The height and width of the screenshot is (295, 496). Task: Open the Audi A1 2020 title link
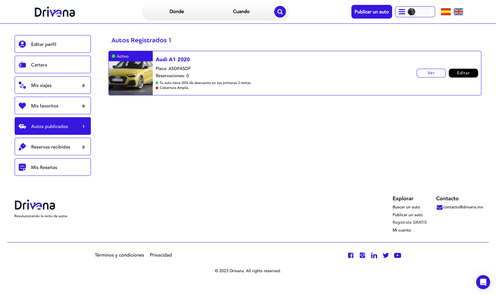coord(173,59)
